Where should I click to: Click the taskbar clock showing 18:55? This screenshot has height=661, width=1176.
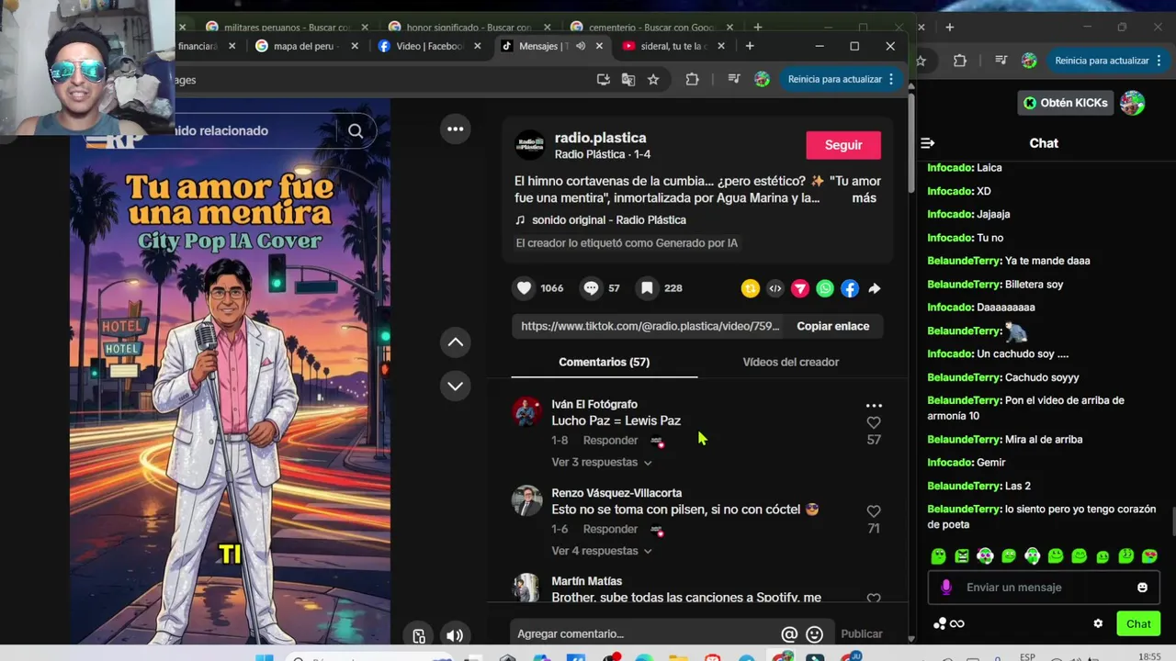tap(1149, 656)
